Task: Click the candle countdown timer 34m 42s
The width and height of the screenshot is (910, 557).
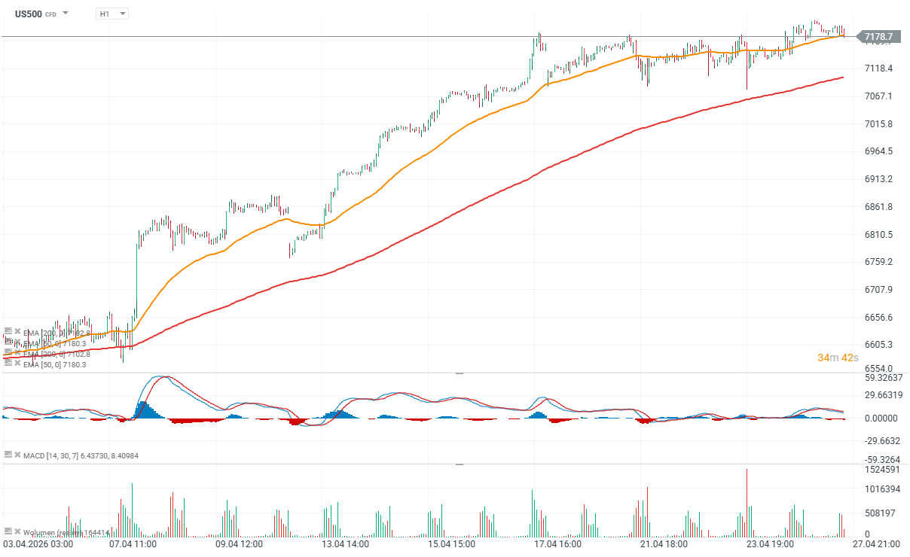Action: [837, 358]
